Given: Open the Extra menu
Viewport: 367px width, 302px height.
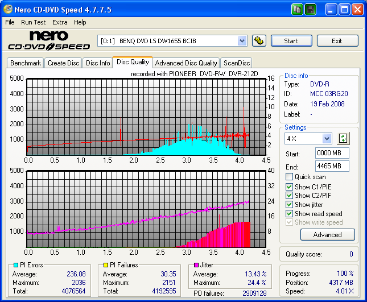Looking at the screenshot, I should (60, 22).
